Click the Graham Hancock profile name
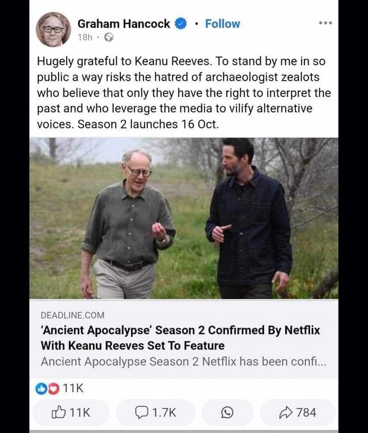 (x=124, y=24)
